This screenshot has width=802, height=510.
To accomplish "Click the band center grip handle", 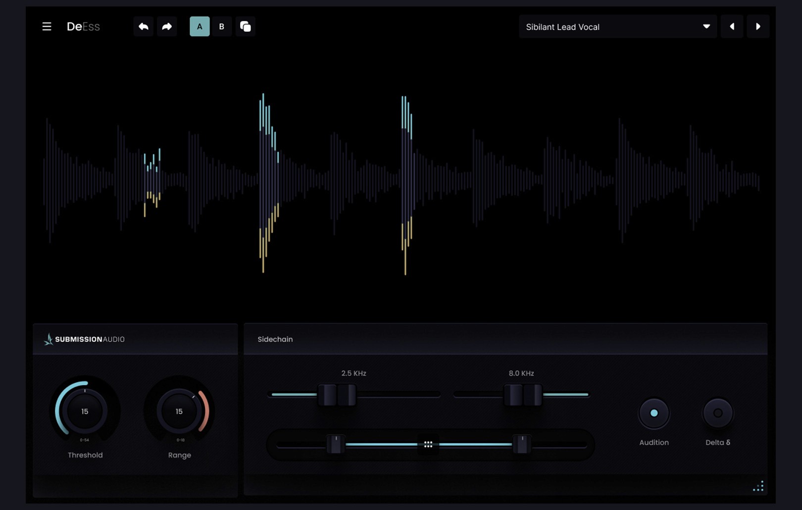I will 428,445.
